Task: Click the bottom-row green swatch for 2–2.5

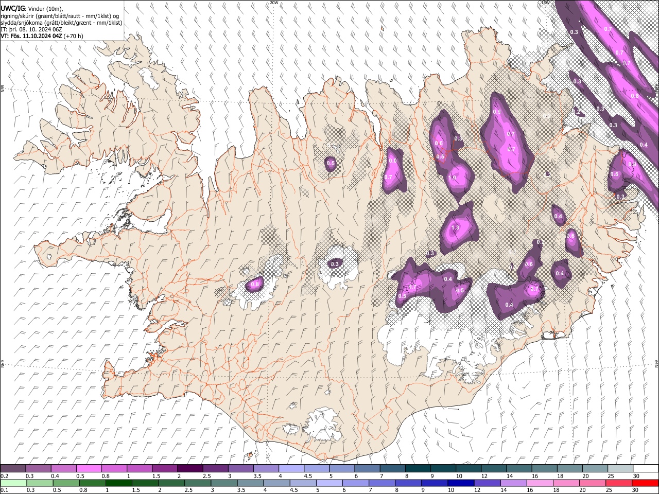Action: 171,483
